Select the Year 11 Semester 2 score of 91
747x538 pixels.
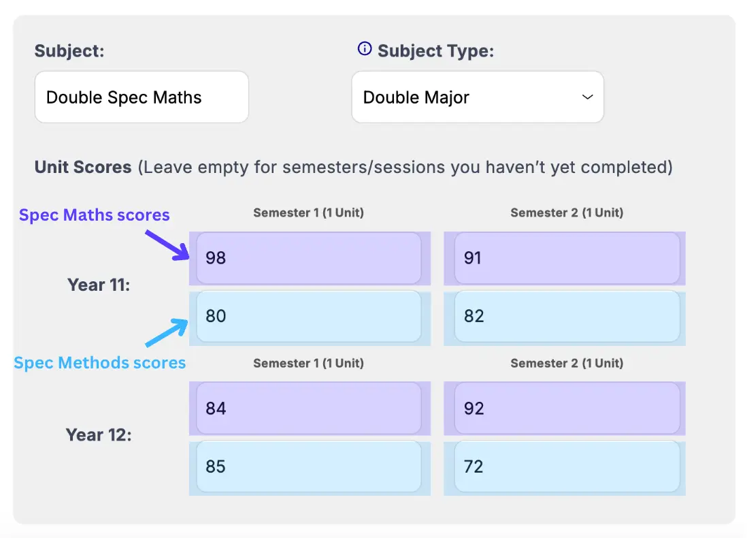(x=564, y=258)
